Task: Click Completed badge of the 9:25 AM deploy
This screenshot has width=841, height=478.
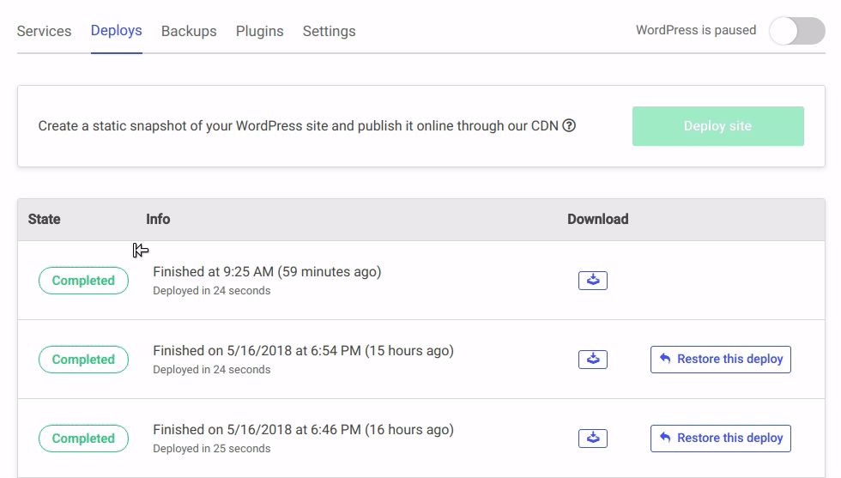Action: pyautogui.click(x=83, y=281)
